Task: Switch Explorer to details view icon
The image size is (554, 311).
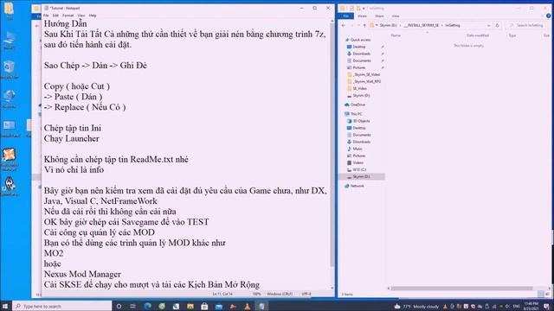Action: point(541,294)
